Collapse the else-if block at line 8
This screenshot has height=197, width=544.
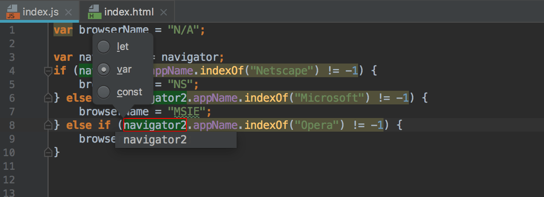pos(47,124)
